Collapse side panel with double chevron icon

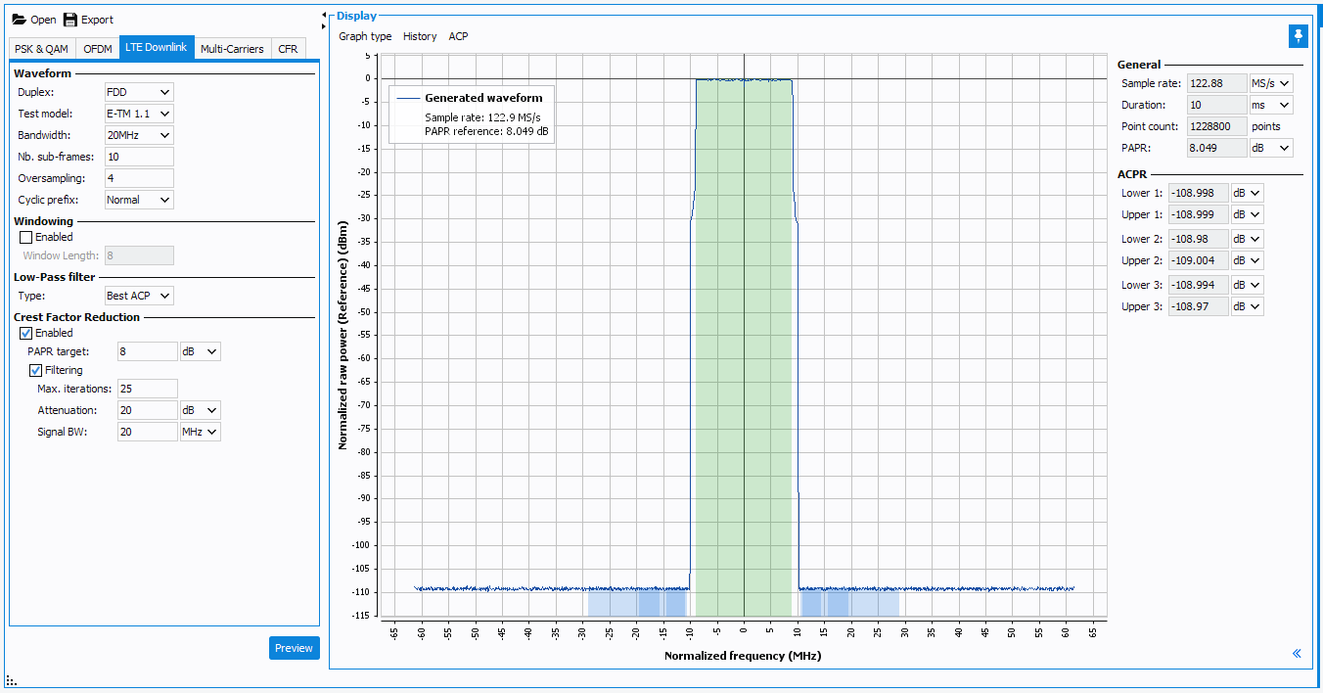pos(1297,653)
